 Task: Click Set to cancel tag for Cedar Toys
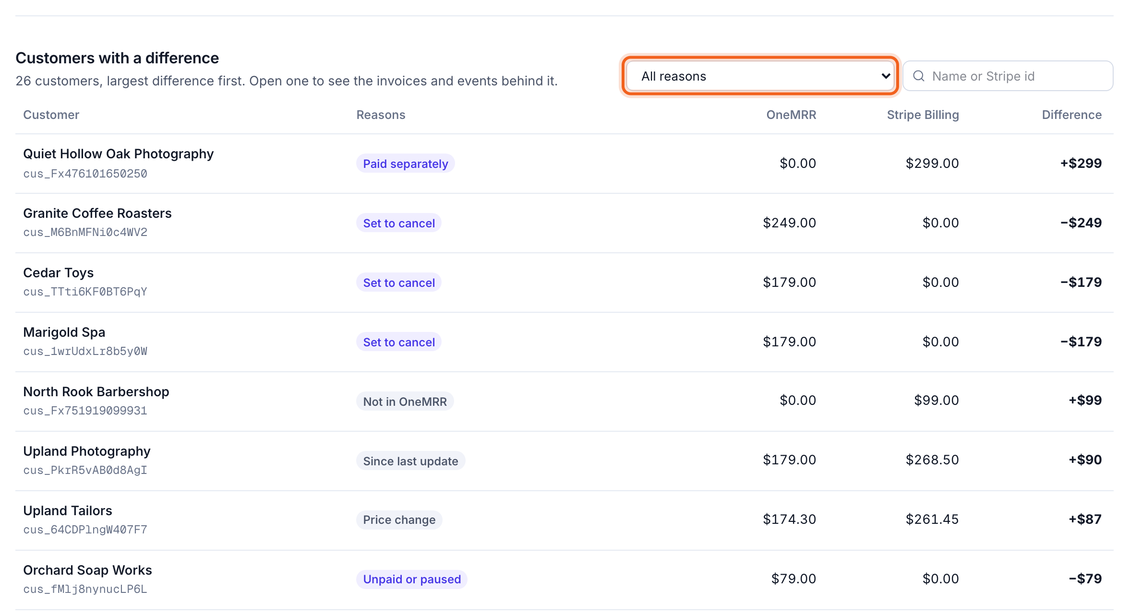(399, 283)
